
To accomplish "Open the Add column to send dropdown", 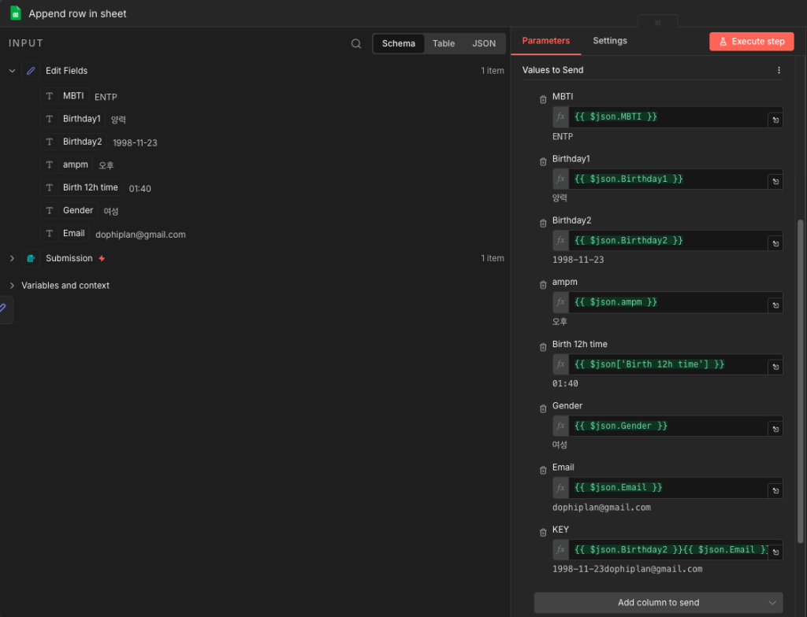I will [658, 603].
